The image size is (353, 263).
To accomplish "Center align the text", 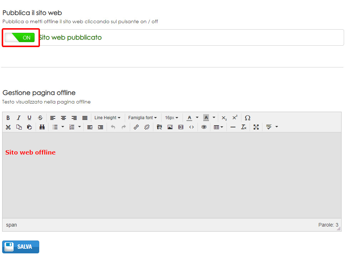I will pyautogui.click(x=63, y=118).
